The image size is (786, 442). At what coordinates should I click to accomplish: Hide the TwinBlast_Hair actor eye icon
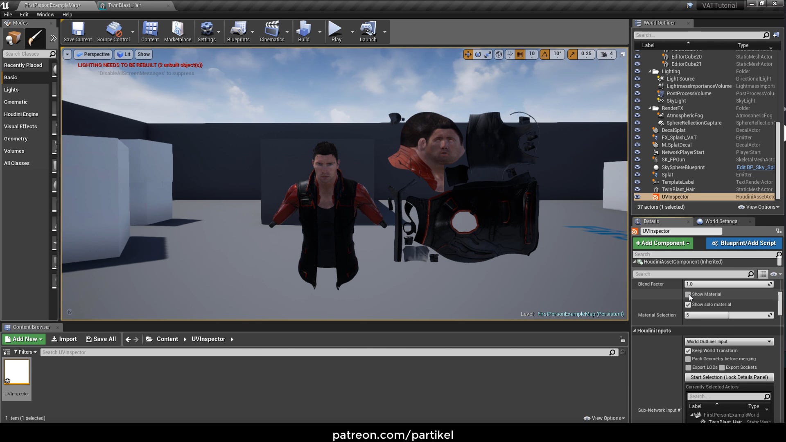coord(637,189)
